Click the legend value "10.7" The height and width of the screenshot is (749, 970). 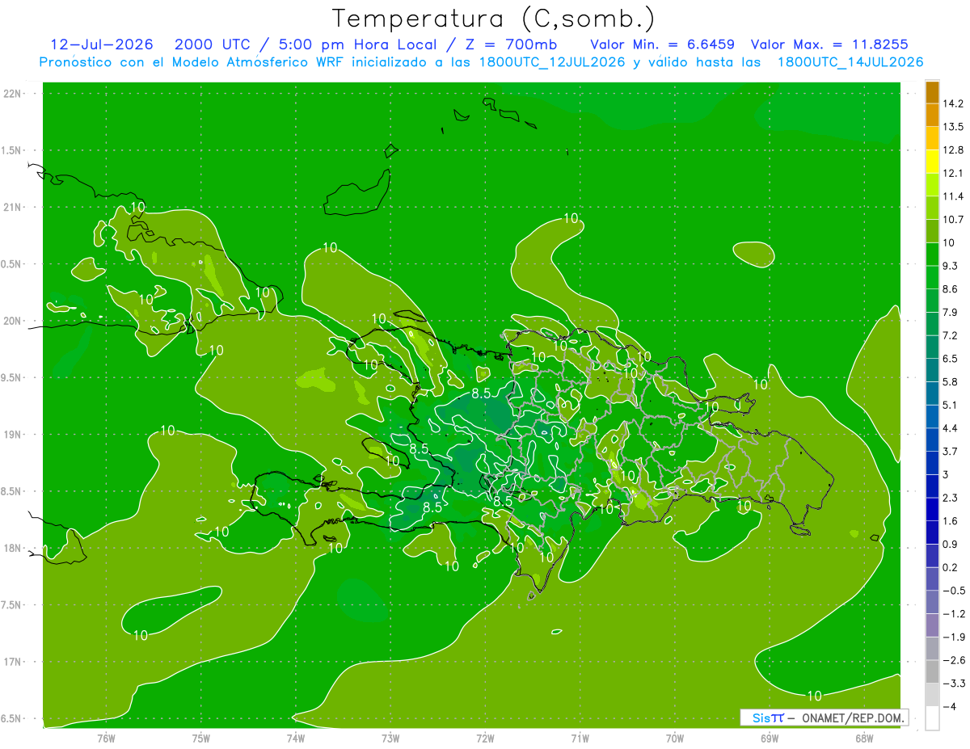[953, 220]
